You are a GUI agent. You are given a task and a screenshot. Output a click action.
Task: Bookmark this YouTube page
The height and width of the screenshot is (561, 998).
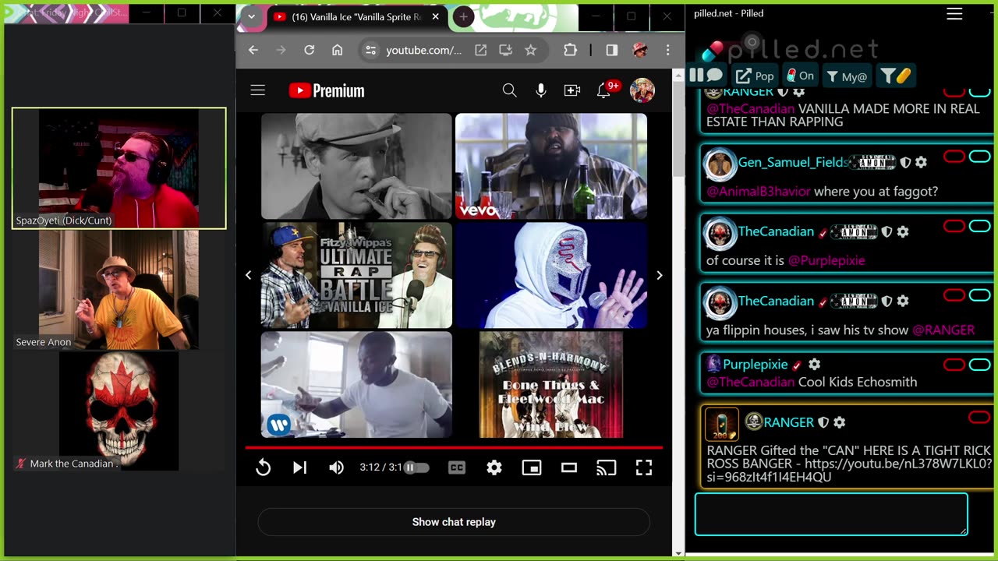(531, 50)
